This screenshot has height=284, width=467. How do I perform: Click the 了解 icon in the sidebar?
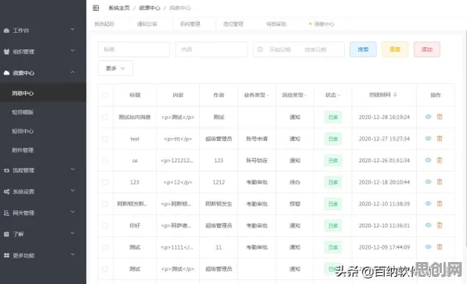click(x=6, y=234)
